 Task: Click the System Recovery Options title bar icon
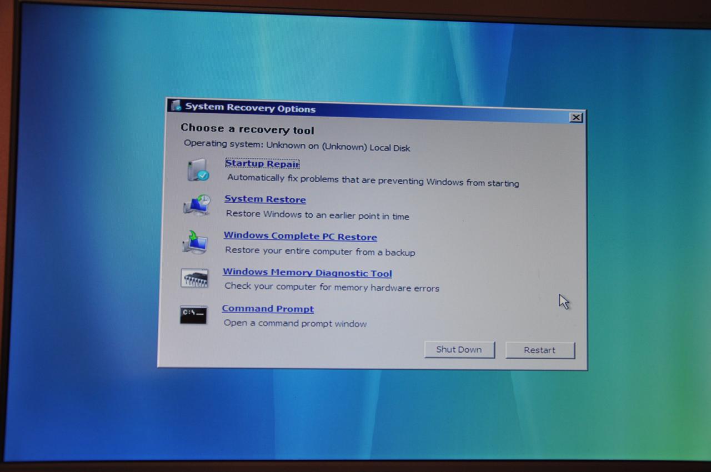pos(176,106)
